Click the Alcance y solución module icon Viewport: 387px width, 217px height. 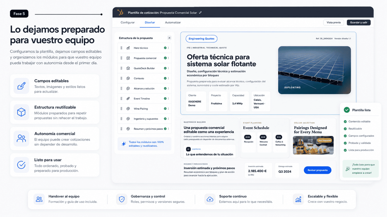pos(128,88)
